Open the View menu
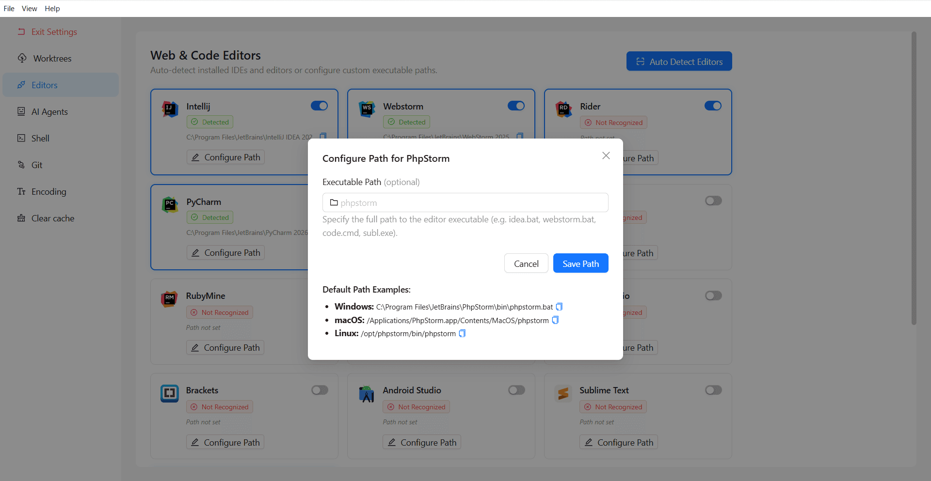 29,8
